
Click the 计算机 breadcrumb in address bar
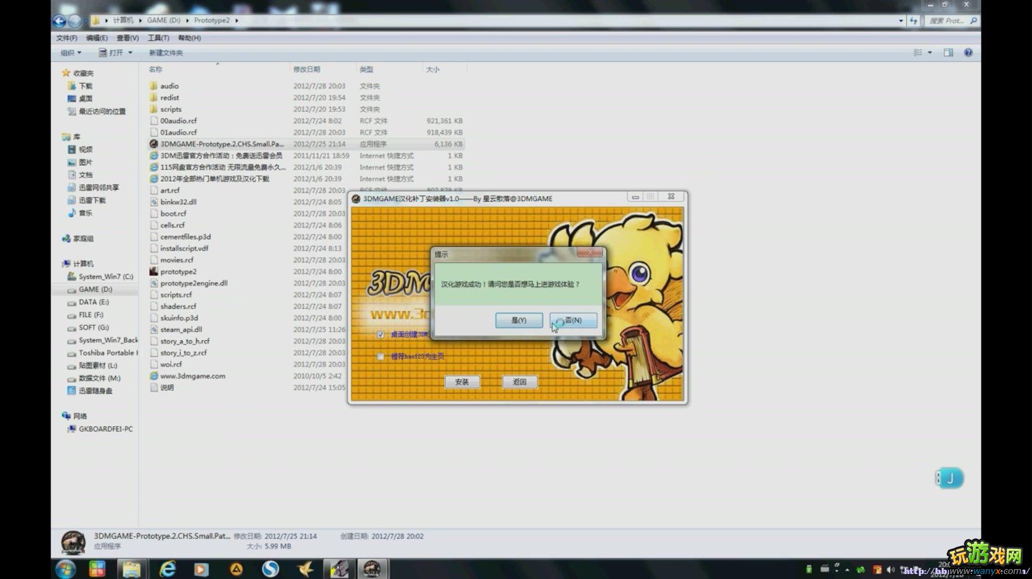click(123, 20)
